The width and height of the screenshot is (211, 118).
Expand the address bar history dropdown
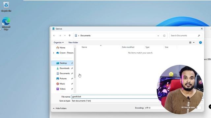(x=158, y=36)
